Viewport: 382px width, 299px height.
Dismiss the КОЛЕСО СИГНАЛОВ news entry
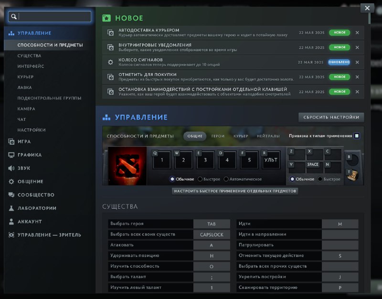pos(357,62)
